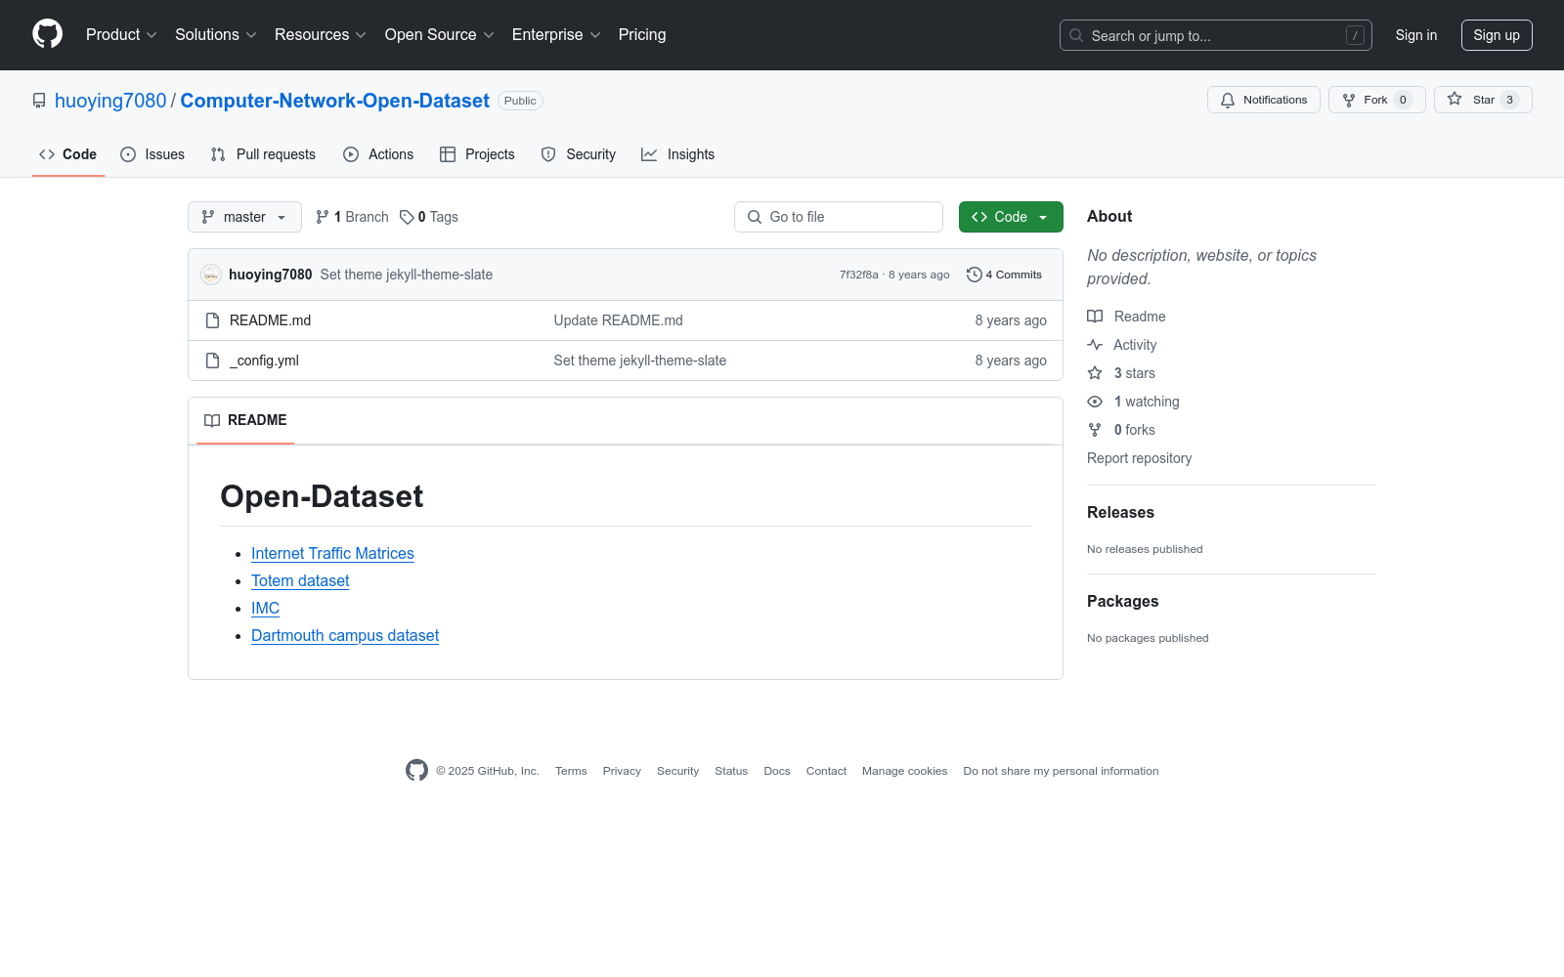Open commit hash 7f32f8a
The image size is (1564, 977).
pos(859,275)
